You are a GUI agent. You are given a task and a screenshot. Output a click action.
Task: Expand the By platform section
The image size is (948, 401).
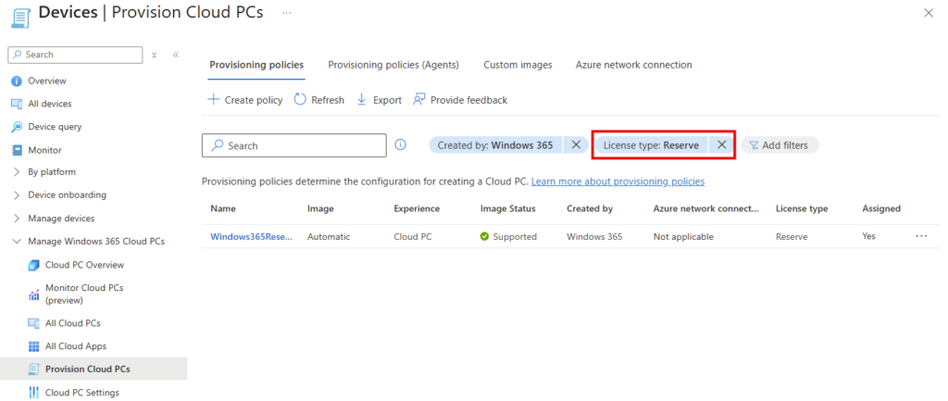coord(17,171)
